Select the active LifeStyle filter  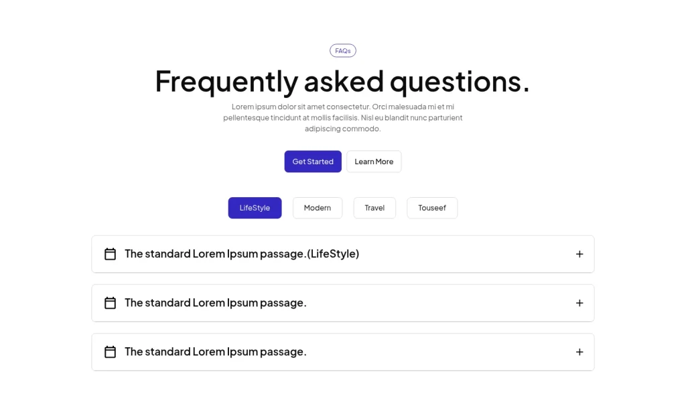coord(255,208)
